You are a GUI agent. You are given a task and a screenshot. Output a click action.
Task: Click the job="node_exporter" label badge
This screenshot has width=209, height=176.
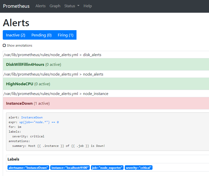pos(107,168)
